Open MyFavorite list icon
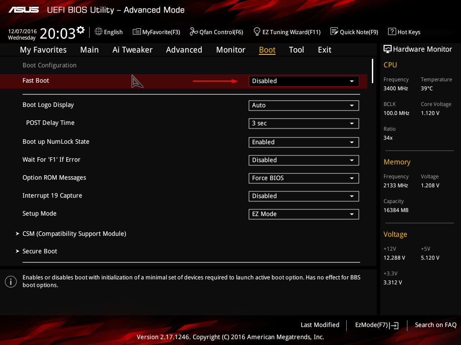This screenshot has width=461, height=345. [137, 32]
